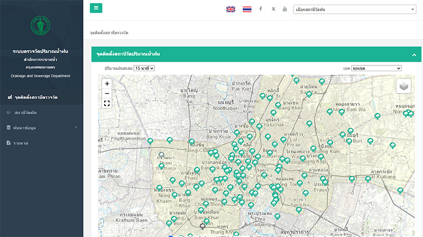Open the X (Twitter) icon
This screenshot has height=237, width=423.
[273, 9]
